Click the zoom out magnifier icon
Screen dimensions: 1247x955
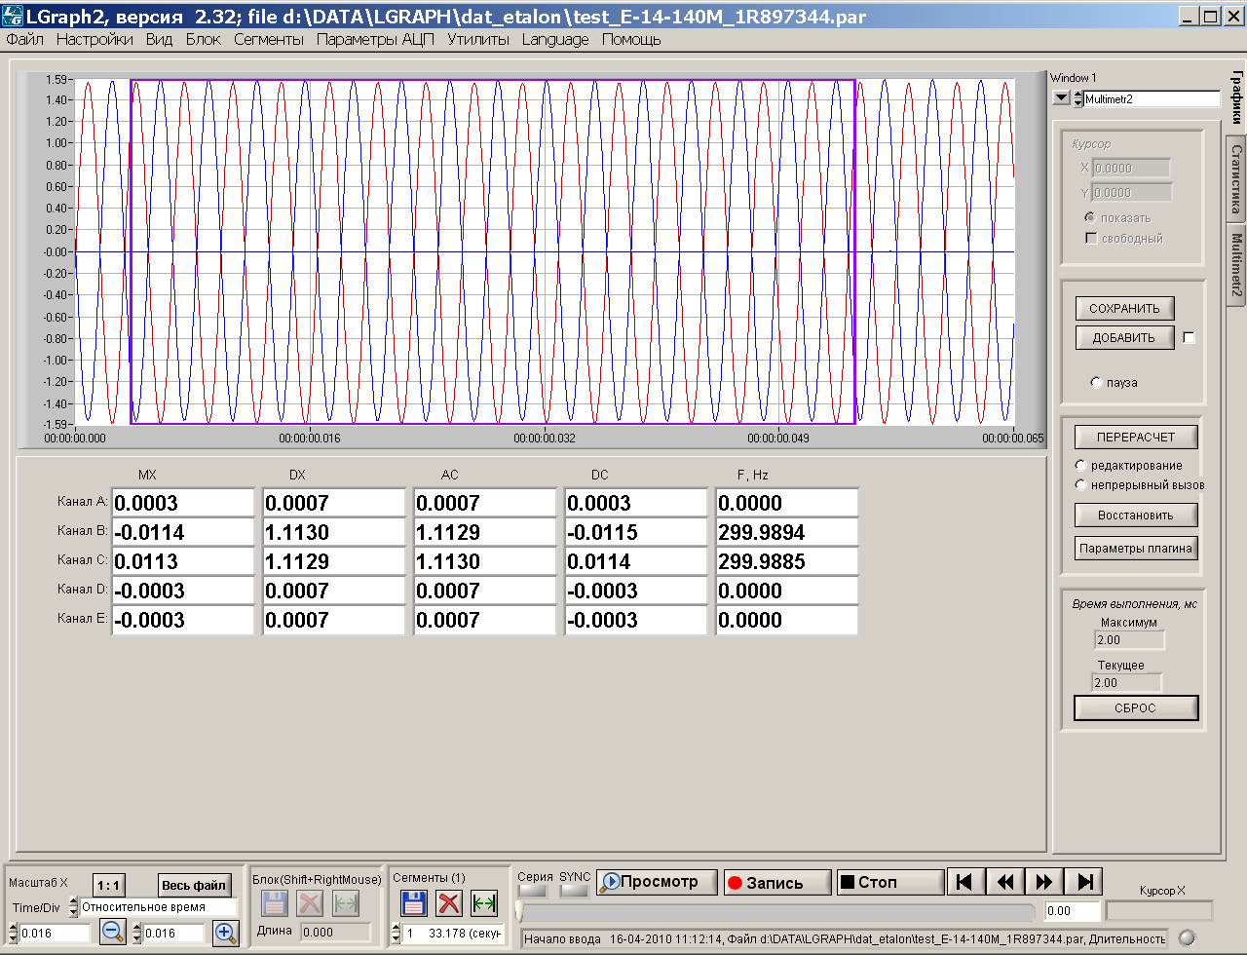tap(112, 933)
